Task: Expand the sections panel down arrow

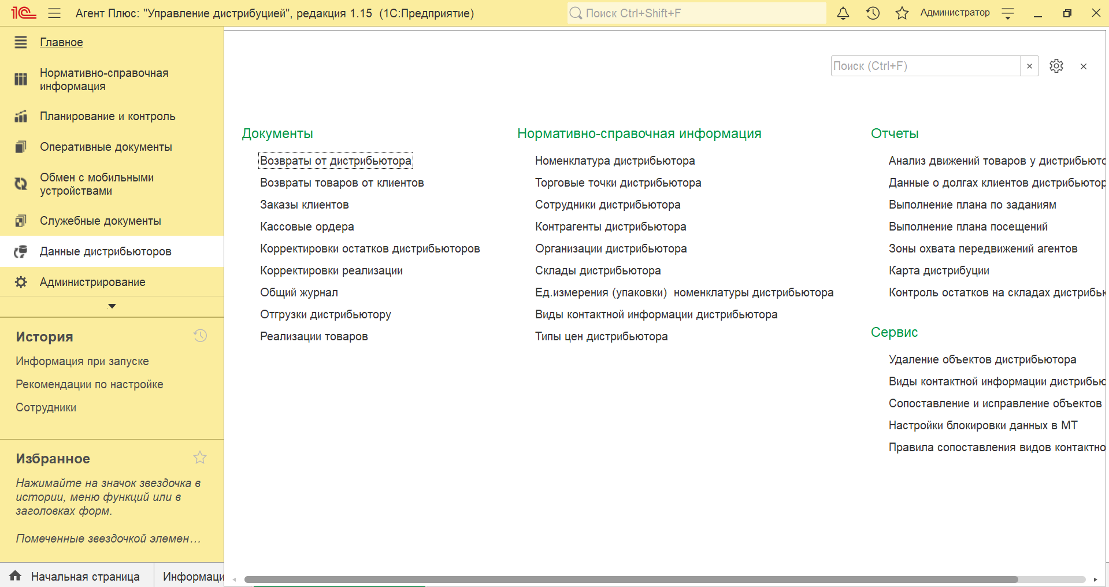Action: [x=112, y=306]
